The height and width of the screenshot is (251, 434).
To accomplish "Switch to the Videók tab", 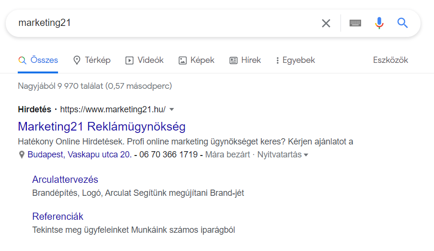I will [144, 60].
